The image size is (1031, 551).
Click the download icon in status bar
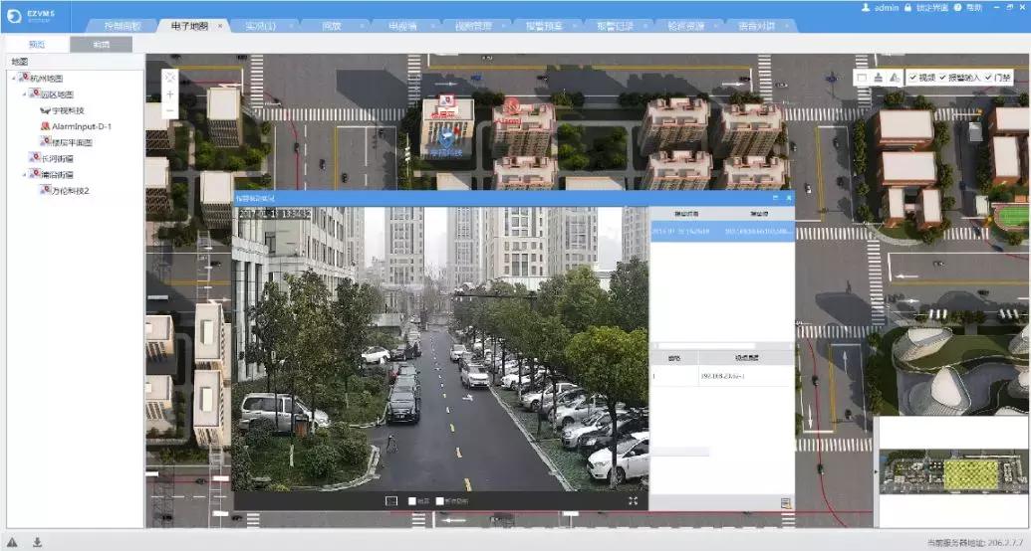pos(38,542)
